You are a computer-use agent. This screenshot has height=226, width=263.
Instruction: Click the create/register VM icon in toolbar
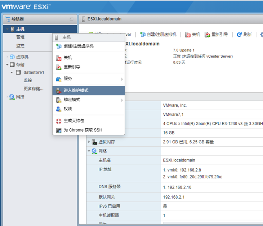[x=143, y=34]
